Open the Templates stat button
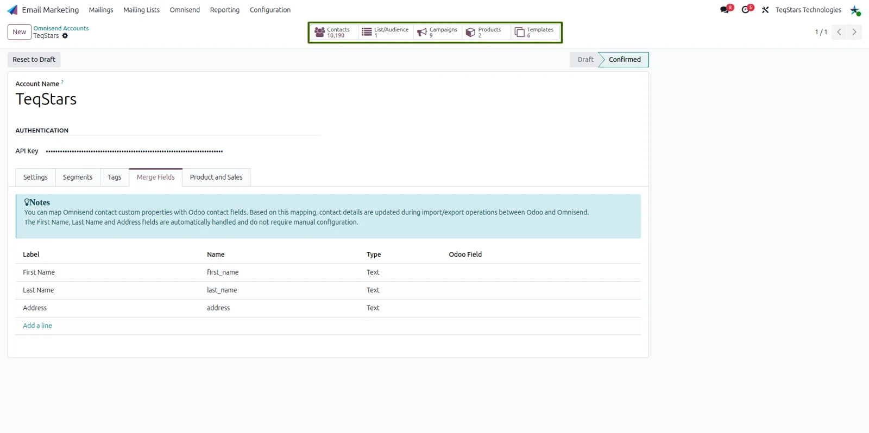869x433 pixels. [x=535, y=33]
